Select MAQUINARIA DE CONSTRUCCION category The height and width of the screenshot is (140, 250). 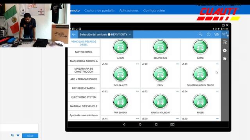tap(84, 70)
